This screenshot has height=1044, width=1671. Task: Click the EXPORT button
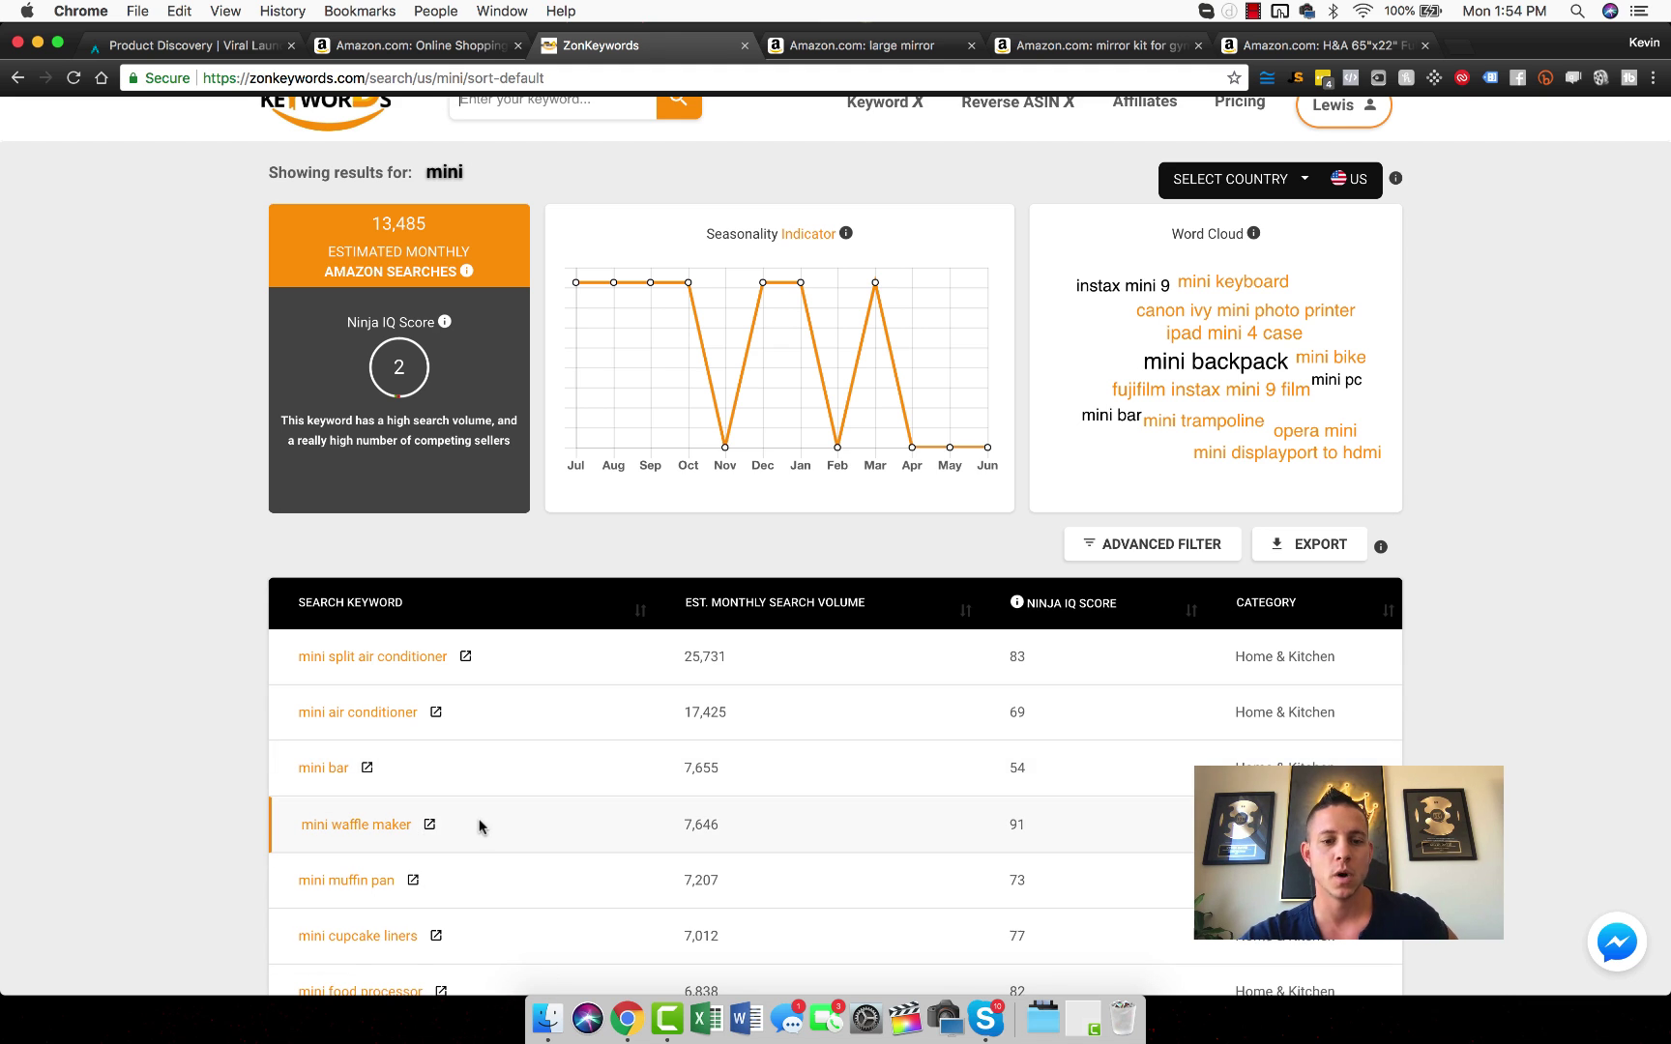click(1309, 544)
